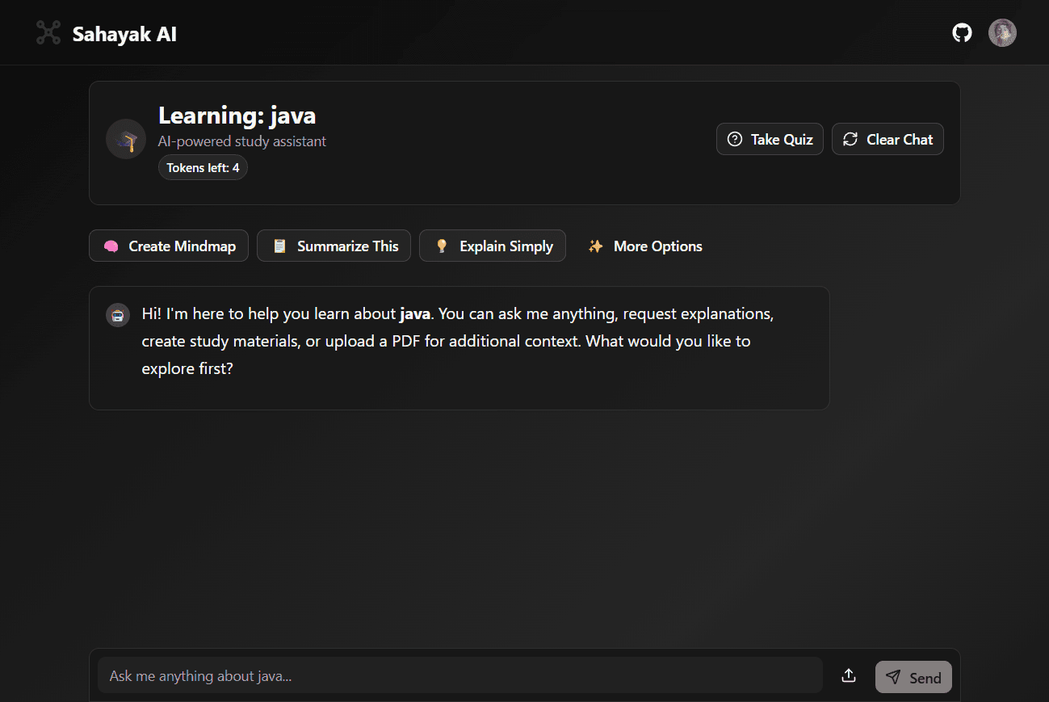This screenshot has height=702, width=1049.
Task: Clear the chat history
Action: [x=887, y=139]
